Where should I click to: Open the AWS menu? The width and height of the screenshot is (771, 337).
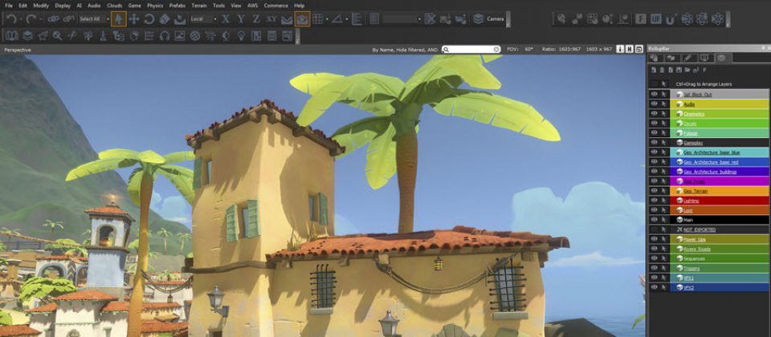(x=251, y=6)
